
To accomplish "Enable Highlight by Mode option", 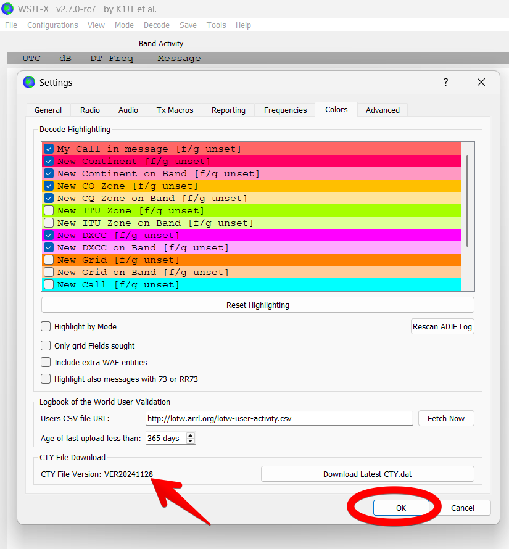I will 46,326.
